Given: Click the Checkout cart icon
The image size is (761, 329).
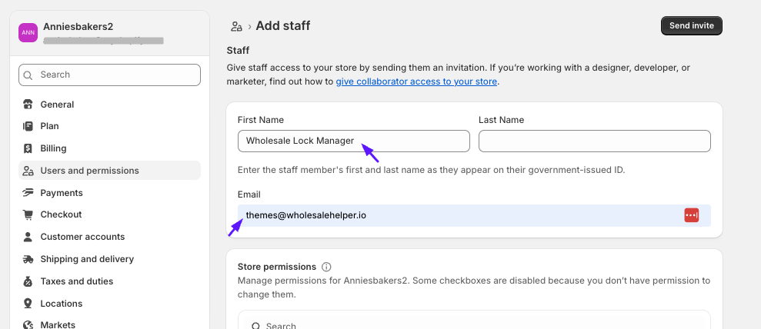Looking at the screenshot, I should coord(28,214).
